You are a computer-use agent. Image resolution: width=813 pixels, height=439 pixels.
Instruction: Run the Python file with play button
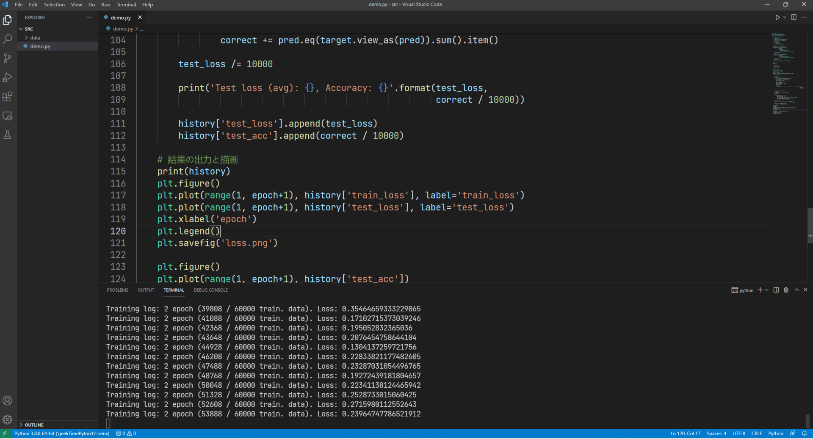(777, 17)
